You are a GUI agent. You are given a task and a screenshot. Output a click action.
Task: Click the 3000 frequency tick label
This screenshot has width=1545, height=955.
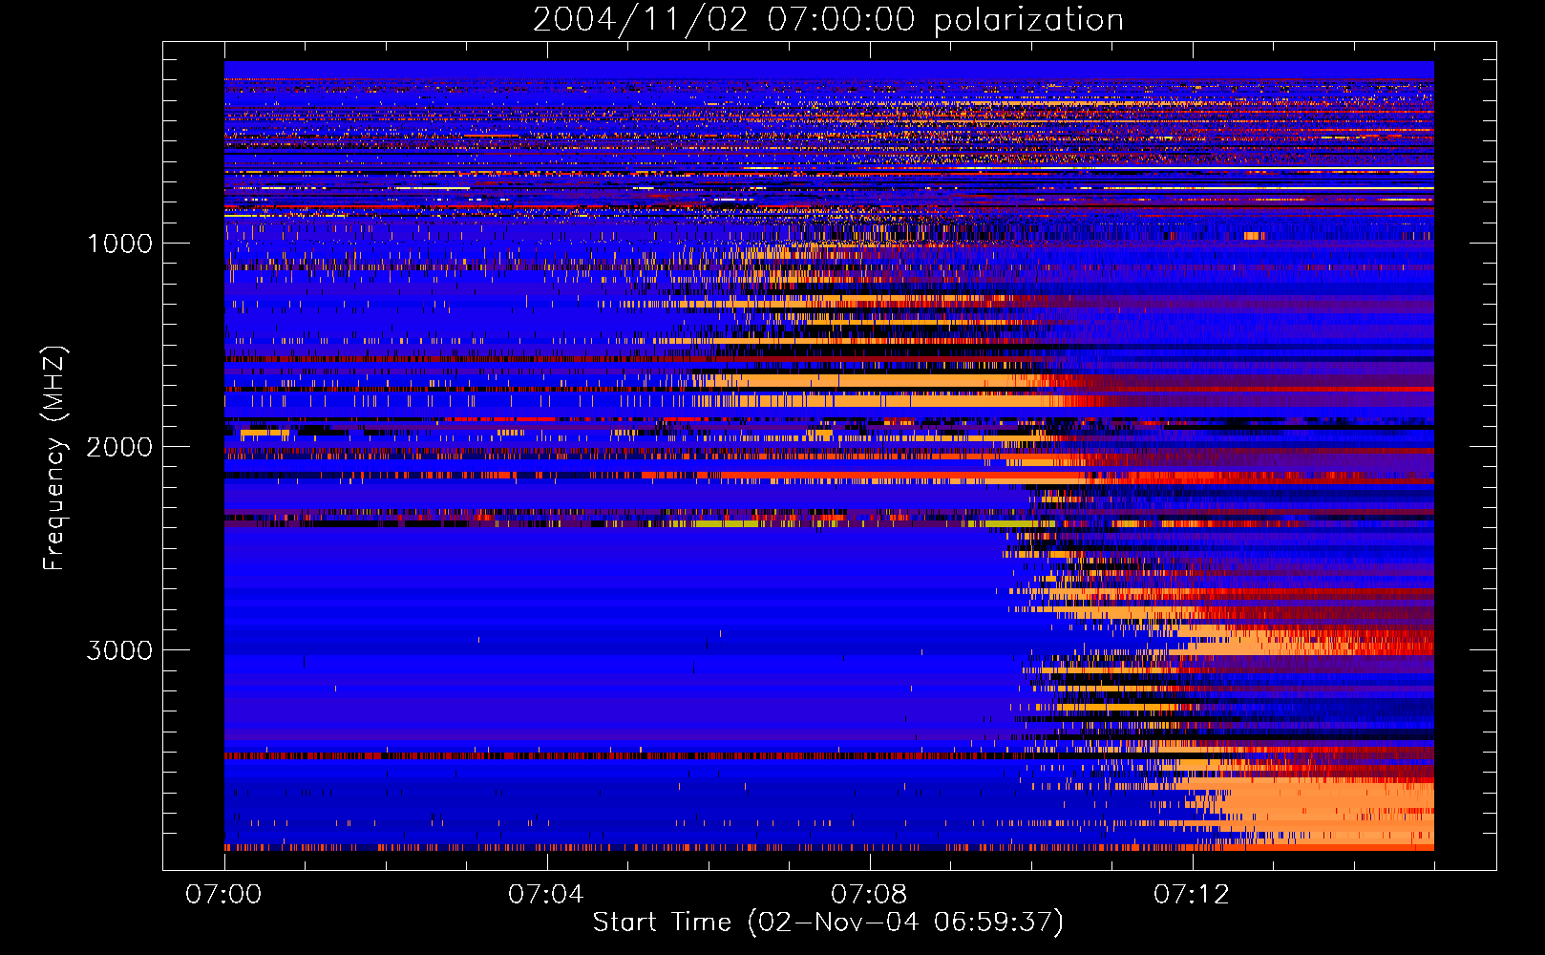tap(119, 650)
